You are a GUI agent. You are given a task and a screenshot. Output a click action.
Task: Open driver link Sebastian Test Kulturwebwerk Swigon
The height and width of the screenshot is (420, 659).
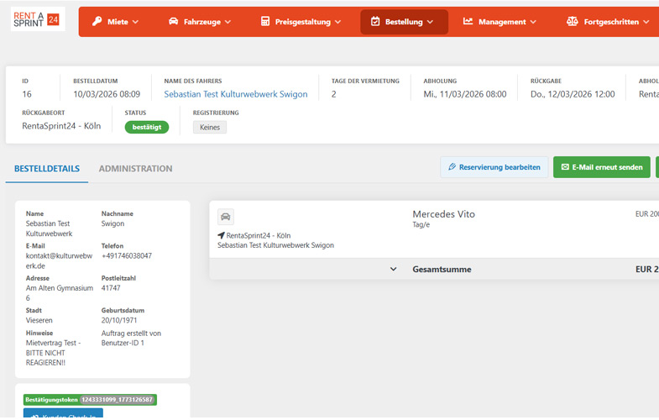point(235,94)
